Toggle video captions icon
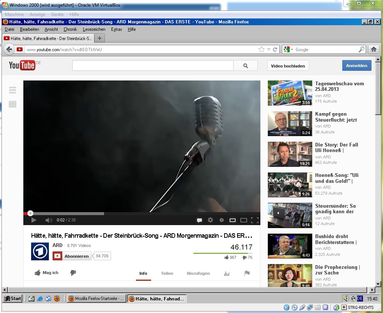 [199, 220]
